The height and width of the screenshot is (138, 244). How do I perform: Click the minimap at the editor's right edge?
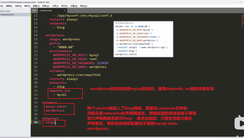point(242,20)
